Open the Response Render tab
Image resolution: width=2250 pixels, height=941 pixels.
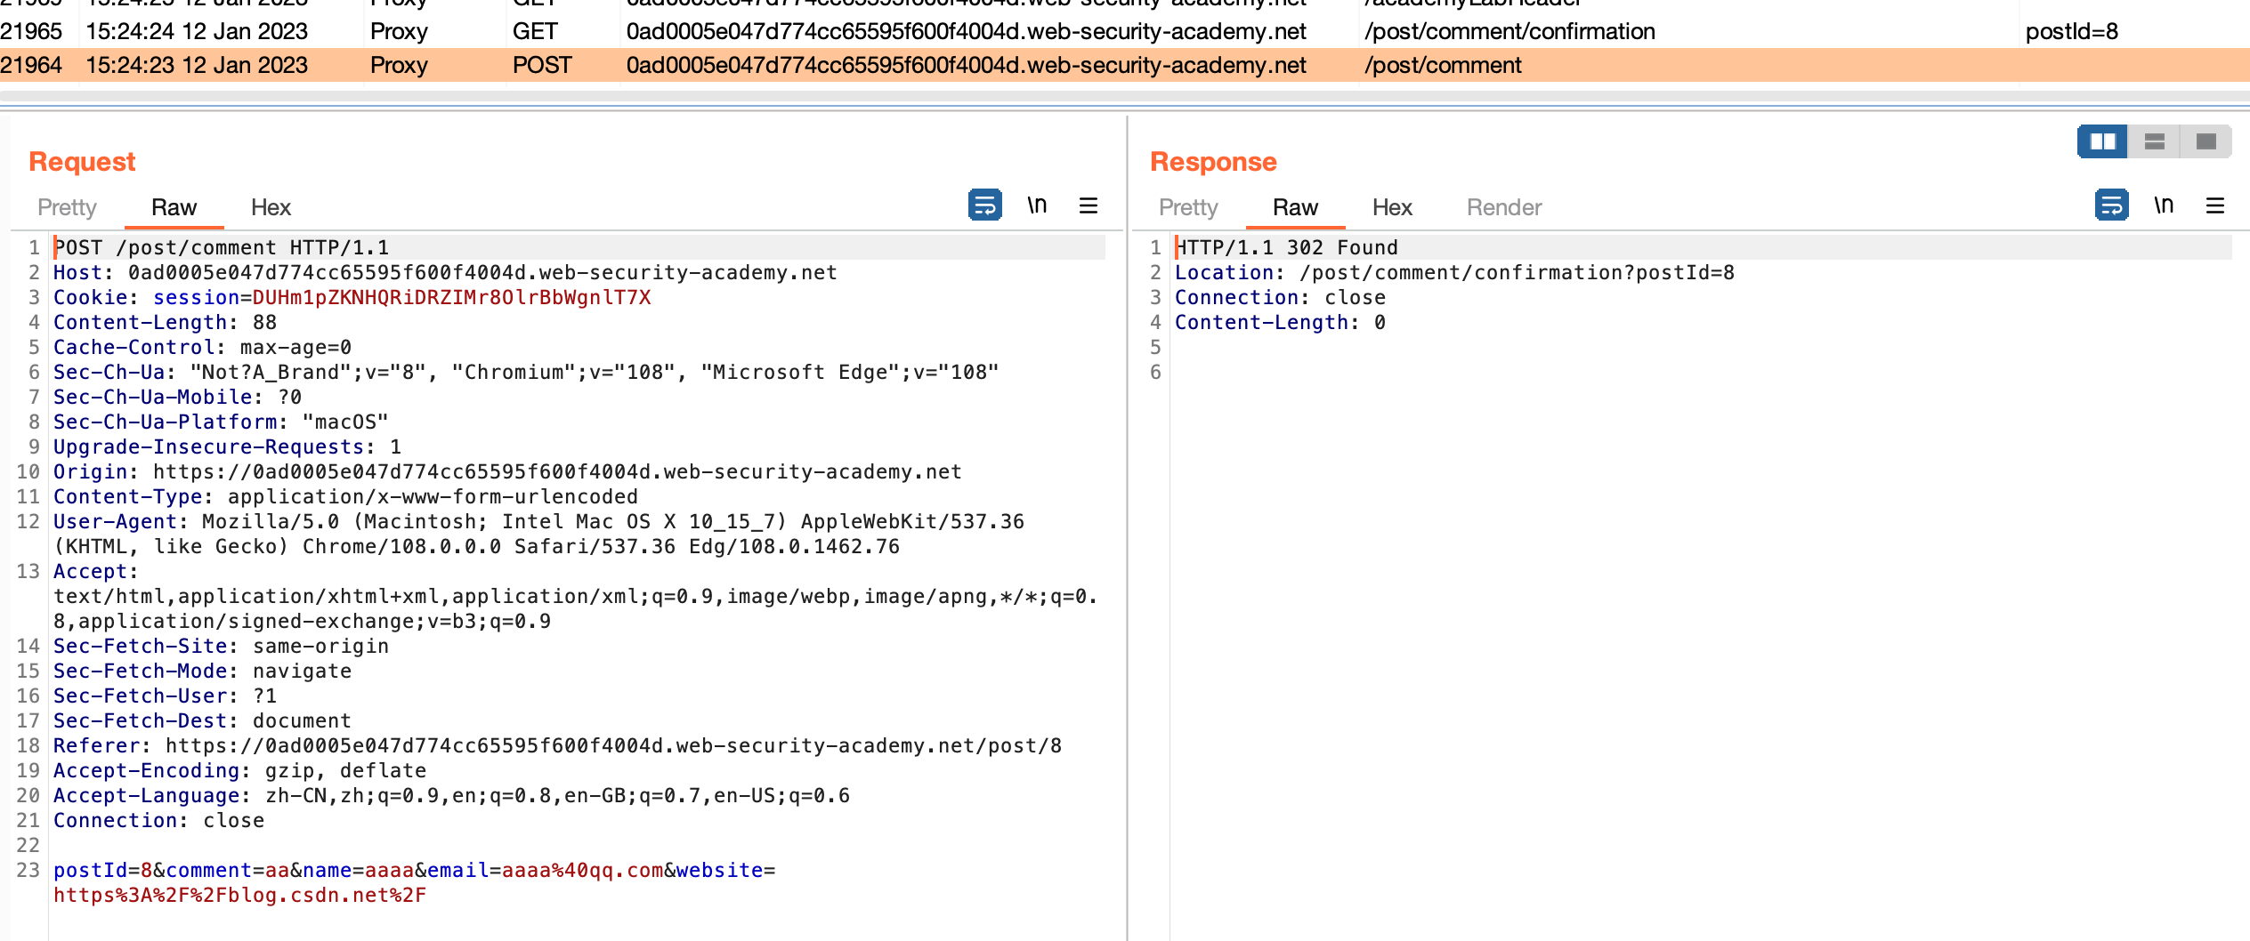tap(1503, 207)
